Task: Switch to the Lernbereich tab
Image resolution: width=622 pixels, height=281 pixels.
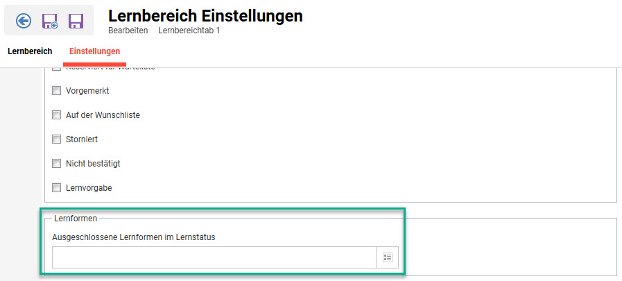Action: pos(30,51)
